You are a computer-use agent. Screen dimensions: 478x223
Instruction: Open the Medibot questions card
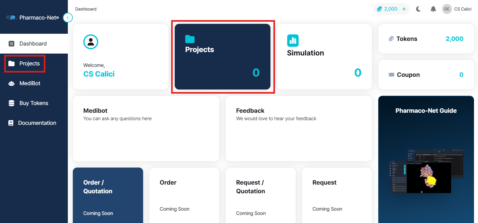146,129
